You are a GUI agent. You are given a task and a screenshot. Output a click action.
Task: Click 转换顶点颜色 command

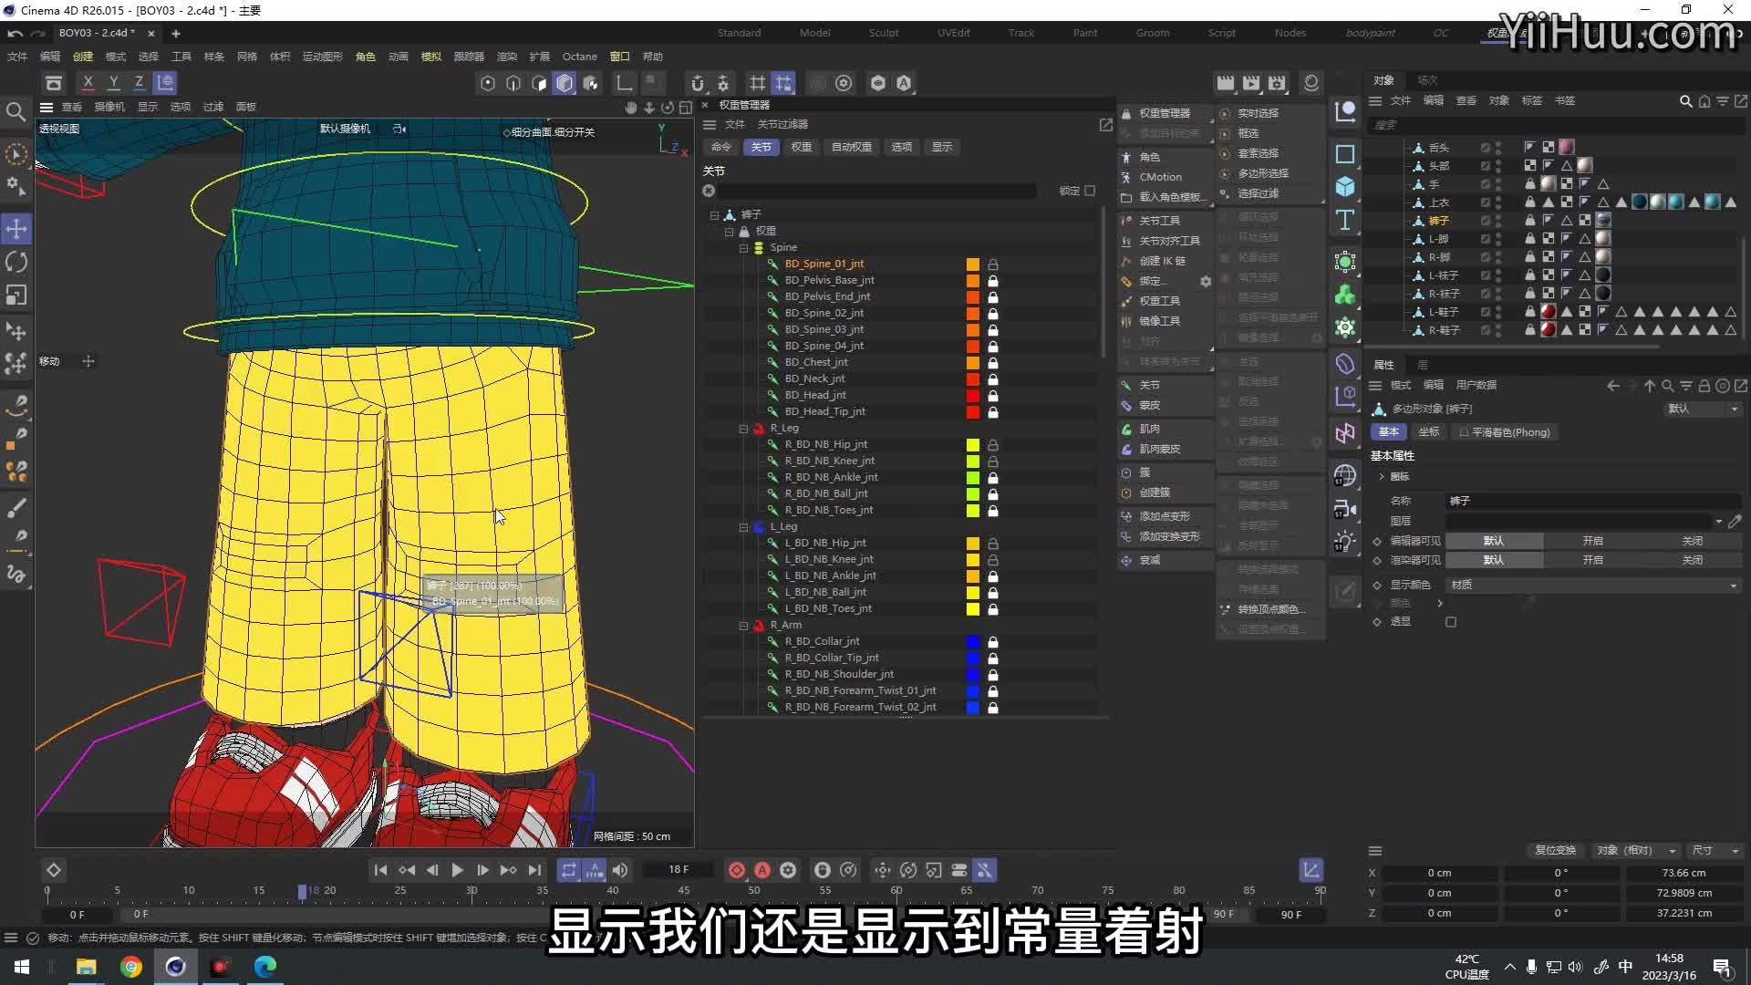pos(1270,609)
